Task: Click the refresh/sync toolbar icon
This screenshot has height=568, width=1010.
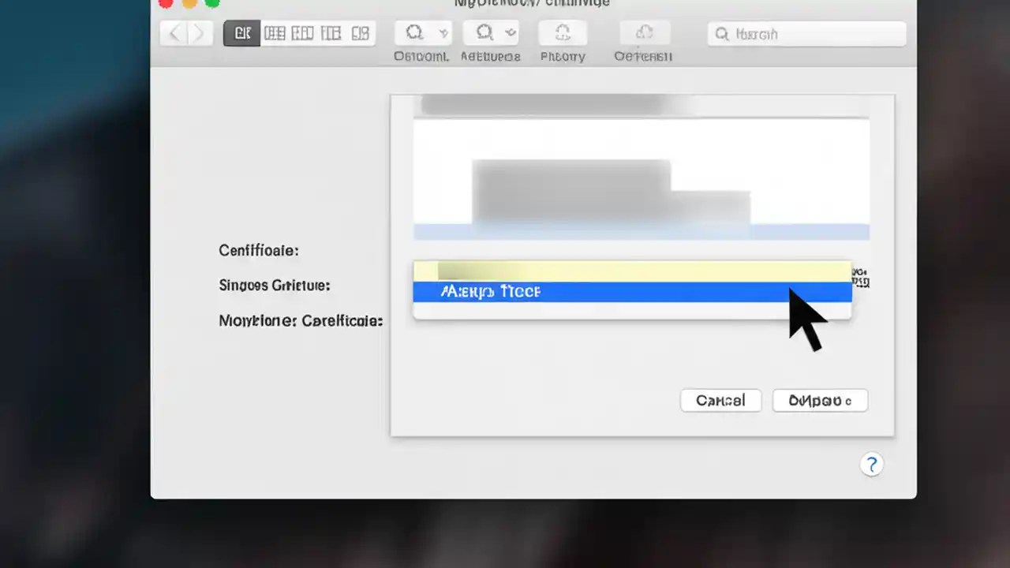Action: pyautogui.click(x=563, y=32)
